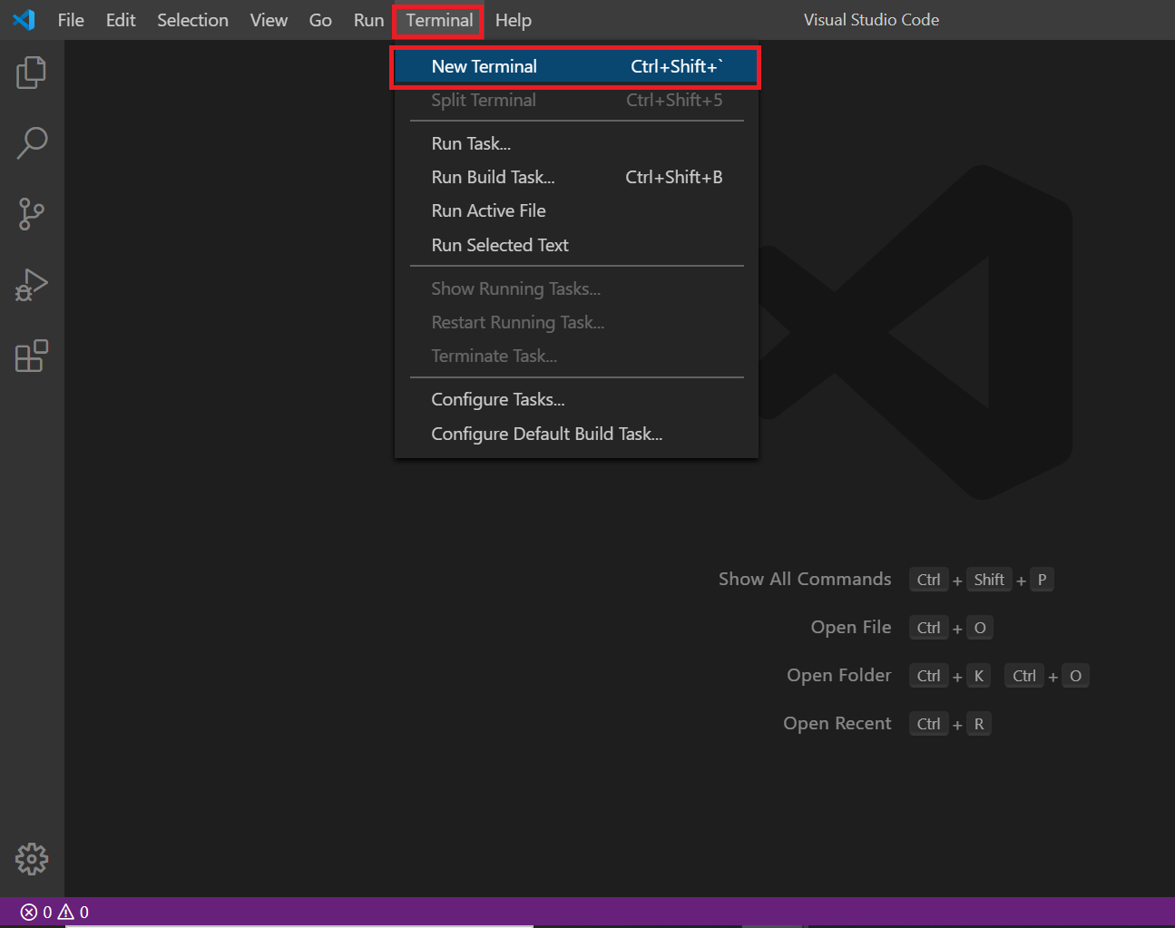Select Run Active File
1175x928 pixels.
(x=488, y=210)
